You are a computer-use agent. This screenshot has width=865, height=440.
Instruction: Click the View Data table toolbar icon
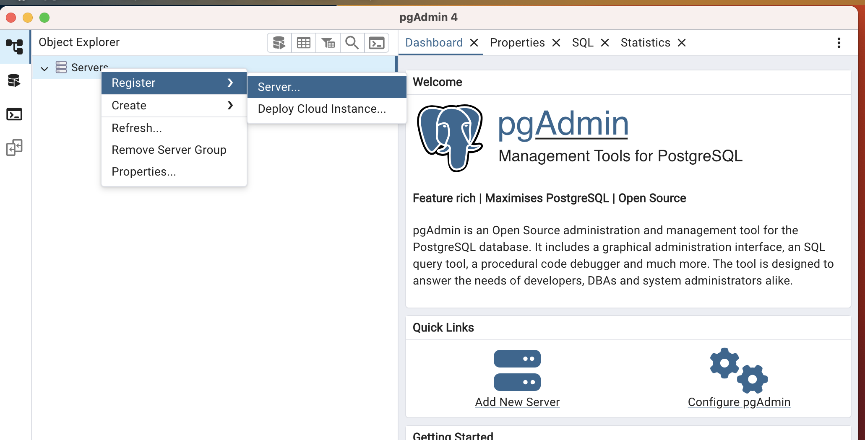(304, 43)
